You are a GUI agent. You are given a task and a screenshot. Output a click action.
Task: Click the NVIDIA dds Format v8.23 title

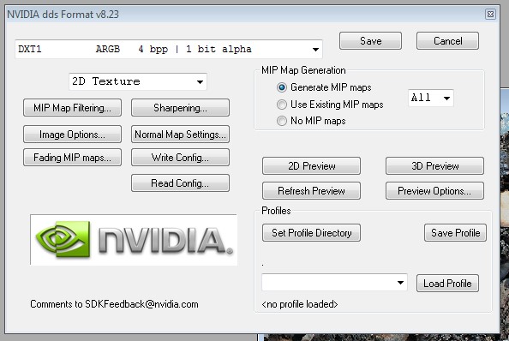[63, 15]
